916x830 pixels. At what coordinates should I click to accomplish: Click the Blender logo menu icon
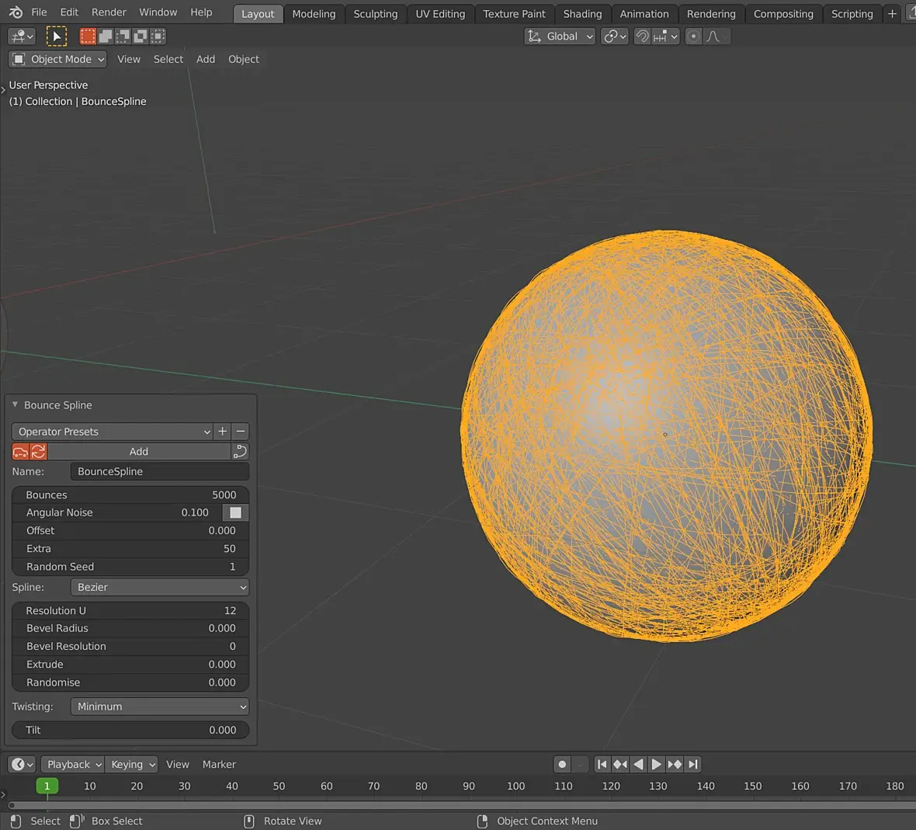(16, 12)
